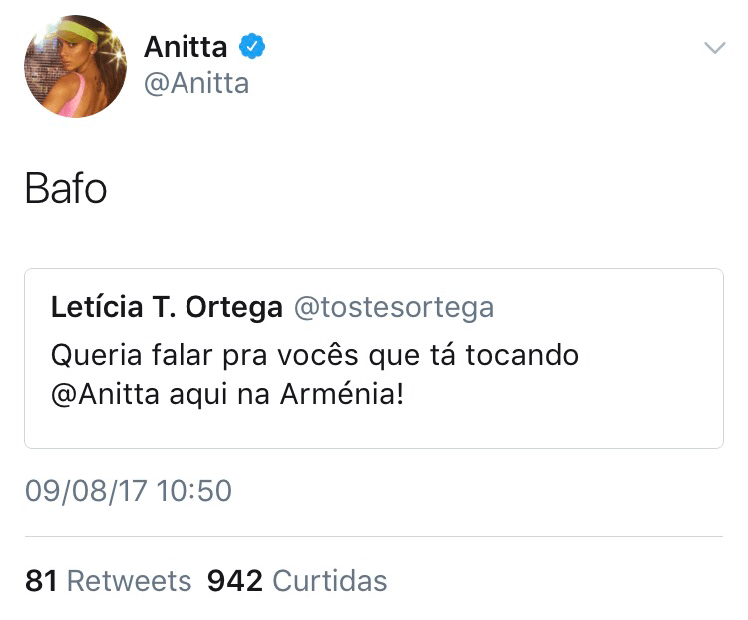The height and width of the screenshot is (620, 748).
Task: Click the gray @Anitta handle below name
Action: pyautogui.click(x=195, y=83)
